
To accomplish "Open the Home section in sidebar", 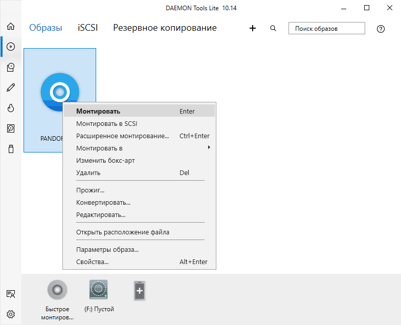I will point(11,26).
